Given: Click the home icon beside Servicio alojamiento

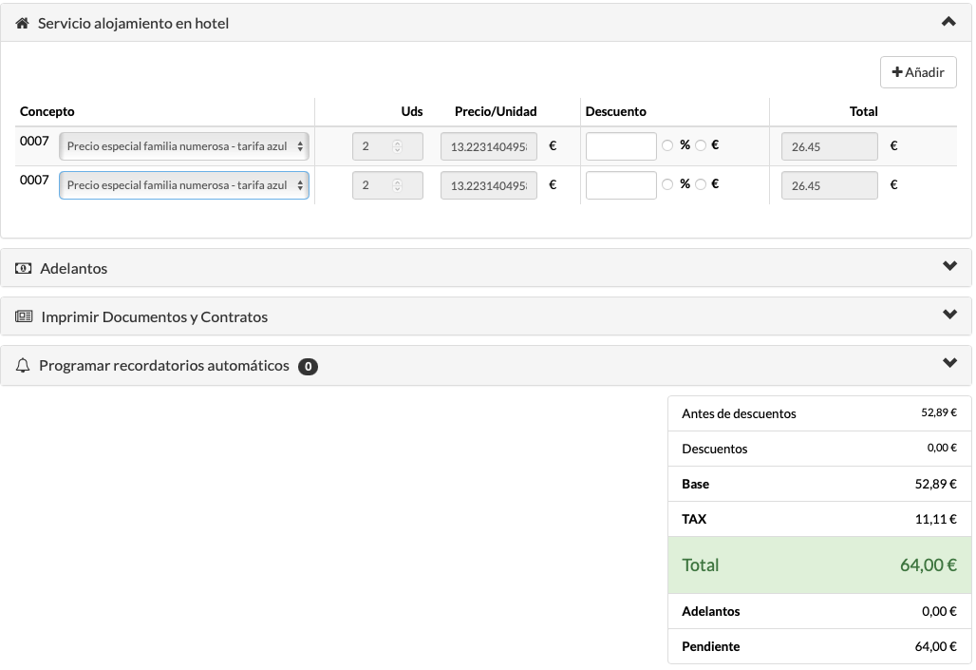Looking at the screenshot, I should [23, 23].
